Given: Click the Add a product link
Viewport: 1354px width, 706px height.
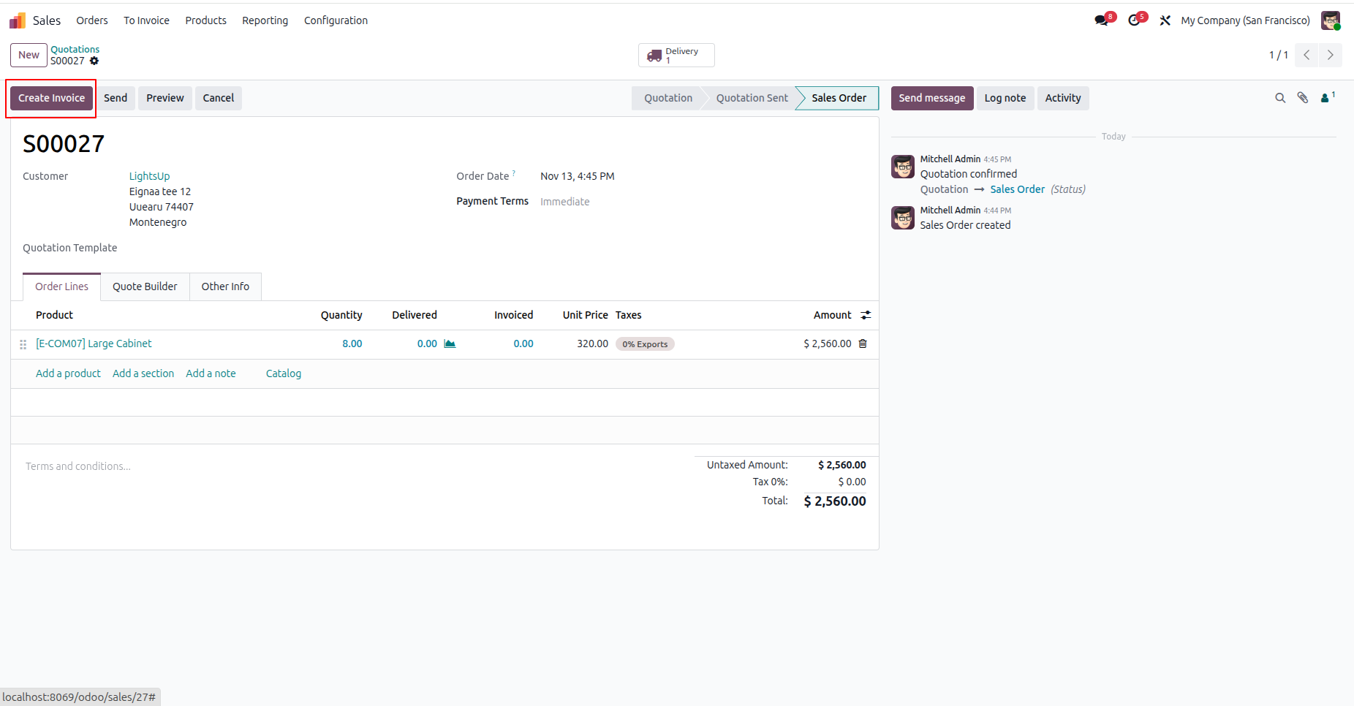Looking at the screenshot, I should [x=68, y=373].
